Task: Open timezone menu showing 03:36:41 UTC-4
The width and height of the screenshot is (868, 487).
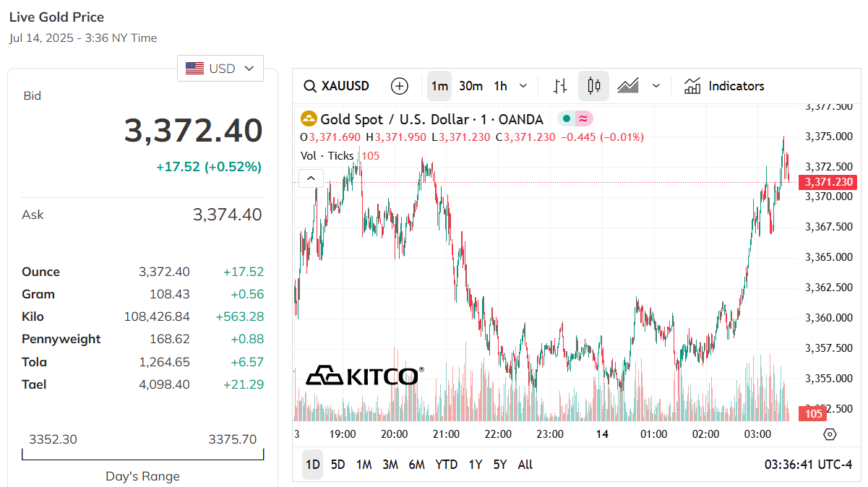Action: pos(808,465)
